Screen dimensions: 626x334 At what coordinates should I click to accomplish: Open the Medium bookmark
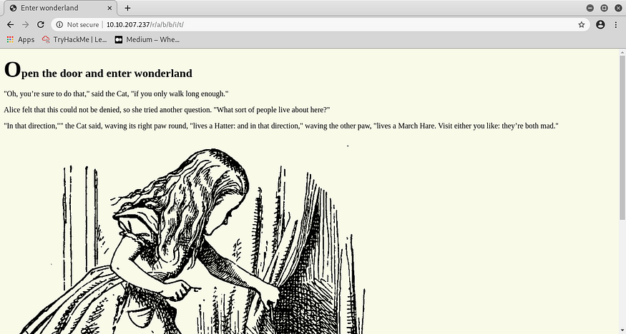coord(147,39)
